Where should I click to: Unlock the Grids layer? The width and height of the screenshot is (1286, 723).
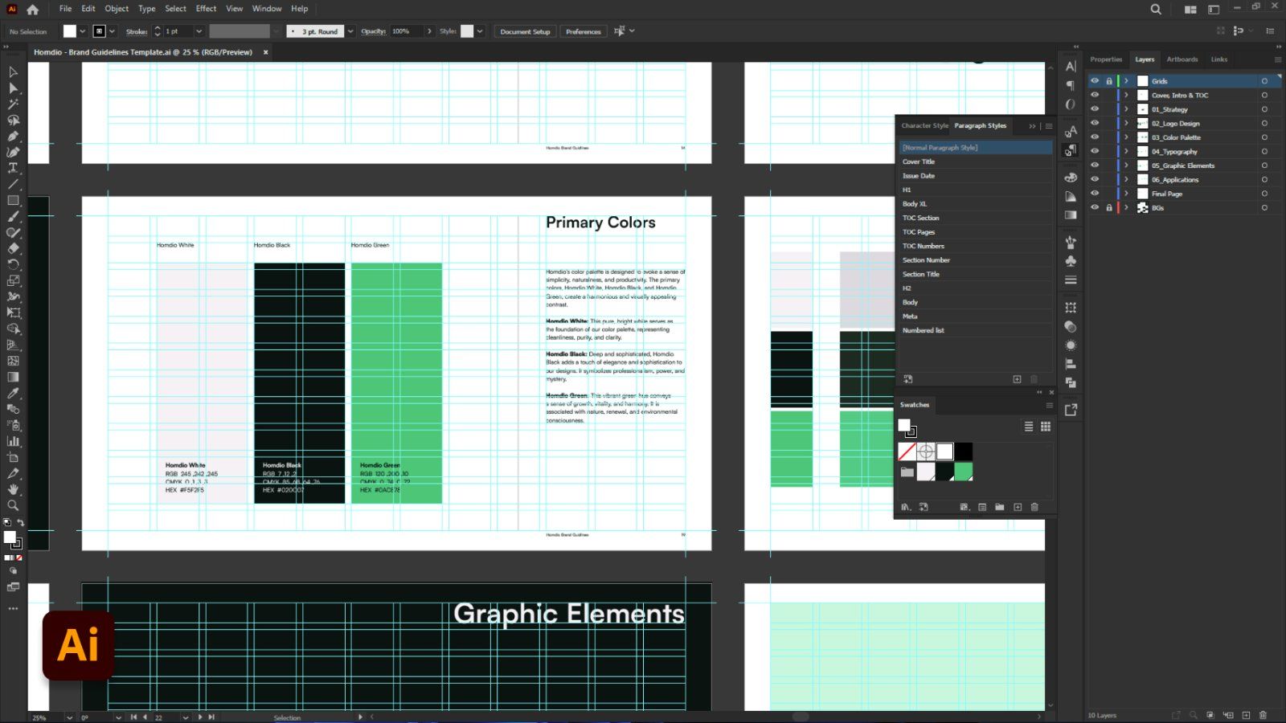[x=1109, y=81]
